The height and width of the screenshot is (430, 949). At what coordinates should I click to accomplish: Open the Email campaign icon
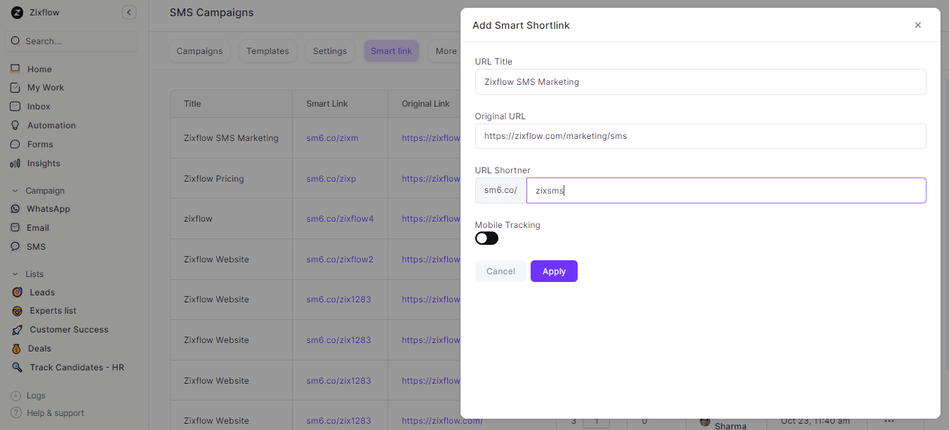15,228
